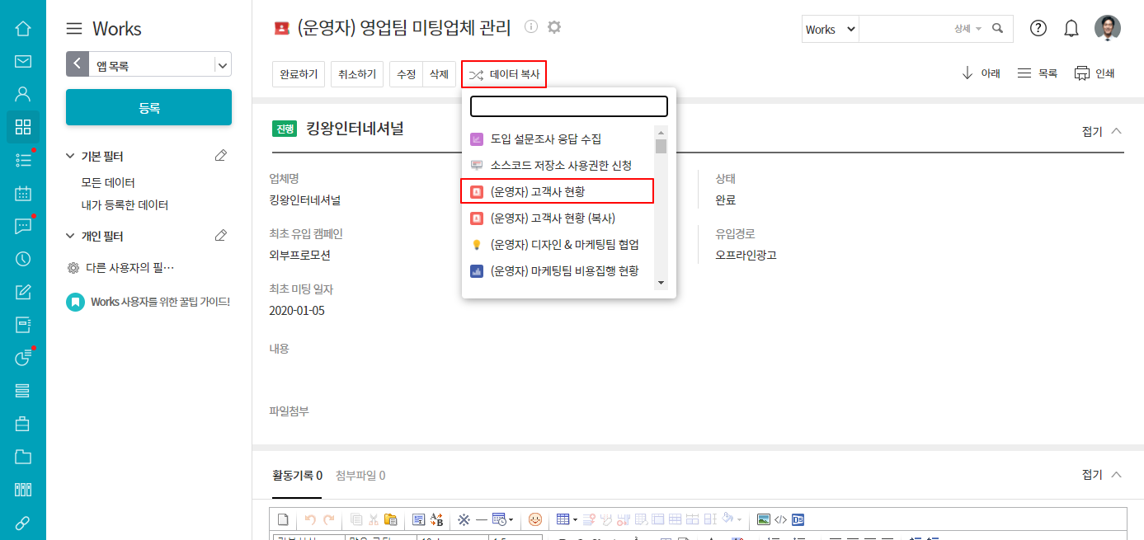The height and width of the screenshot is (540, 1144).
Task: Click the home icon in left sidebar
Action: click(x=23, y=29)
